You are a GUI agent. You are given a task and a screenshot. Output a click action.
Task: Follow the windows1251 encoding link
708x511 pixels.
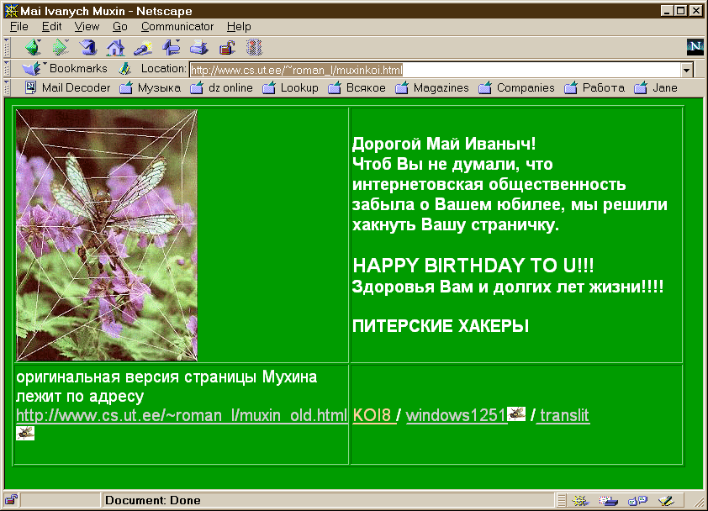pyautogui.click(x=456, y=415)
